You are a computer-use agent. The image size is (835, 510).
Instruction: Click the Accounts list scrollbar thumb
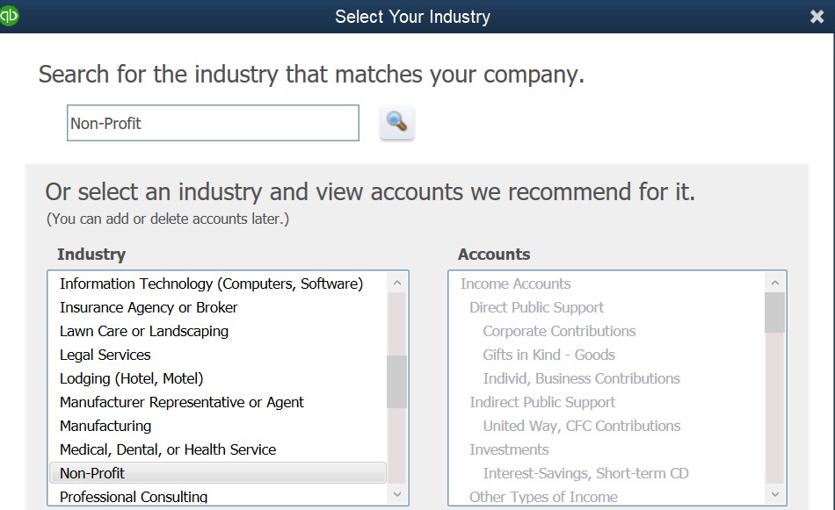click(774, 313)
